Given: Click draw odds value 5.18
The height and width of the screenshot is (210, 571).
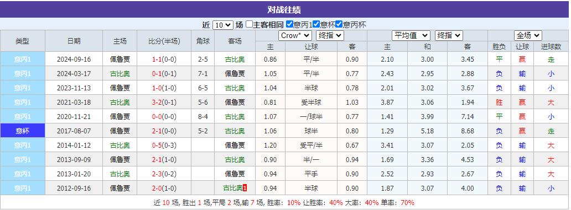Looking at the screenshot, I should pos(427,131).
